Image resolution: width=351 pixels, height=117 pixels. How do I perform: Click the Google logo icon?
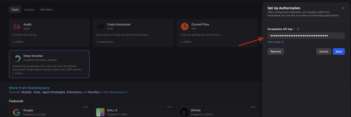(17, 112)
